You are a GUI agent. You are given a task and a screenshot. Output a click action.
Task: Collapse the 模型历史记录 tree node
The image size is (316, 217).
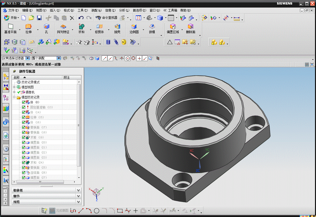click(x=14, y=97)
